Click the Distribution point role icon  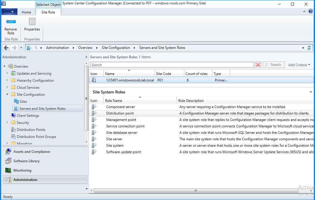(x=94, y=113)
